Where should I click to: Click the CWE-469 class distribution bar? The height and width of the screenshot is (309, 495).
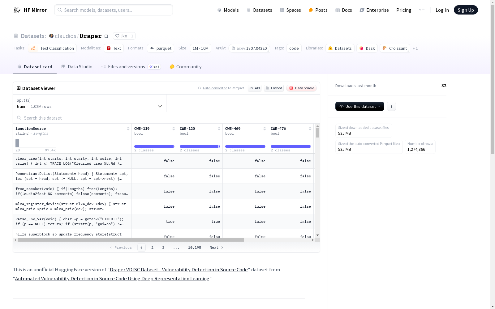tap(245, 146)
